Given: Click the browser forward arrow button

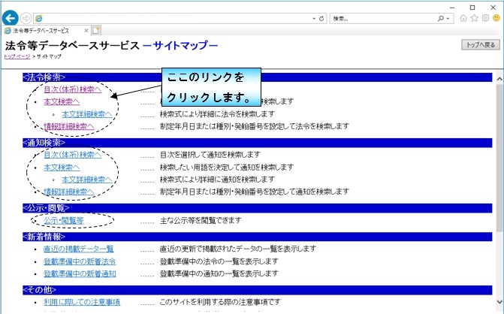Looking at the screenshot, I should (x=27, y=17).
